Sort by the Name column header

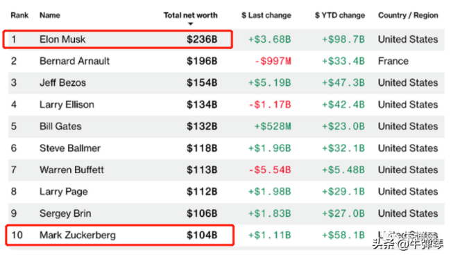[50, 15]
